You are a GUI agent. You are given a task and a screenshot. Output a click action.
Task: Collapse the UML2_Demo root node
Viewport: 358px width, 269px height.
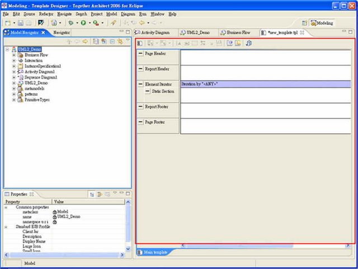(x=8, y=49)
